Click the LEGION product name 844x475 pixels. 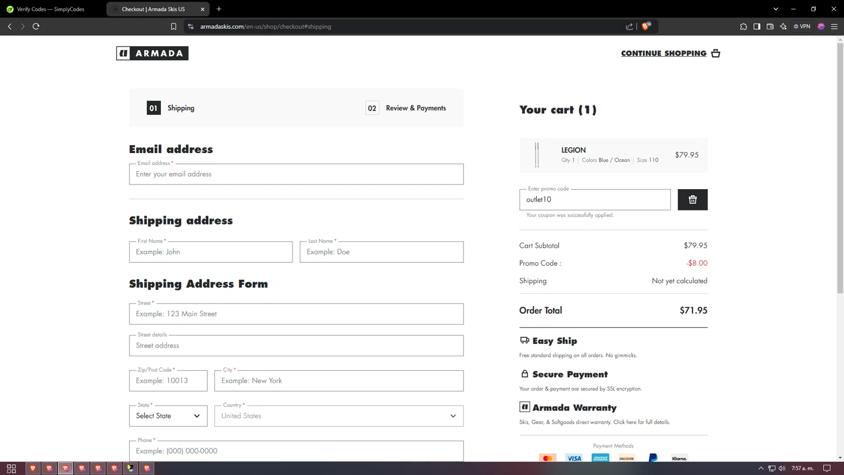click(573, 150)
